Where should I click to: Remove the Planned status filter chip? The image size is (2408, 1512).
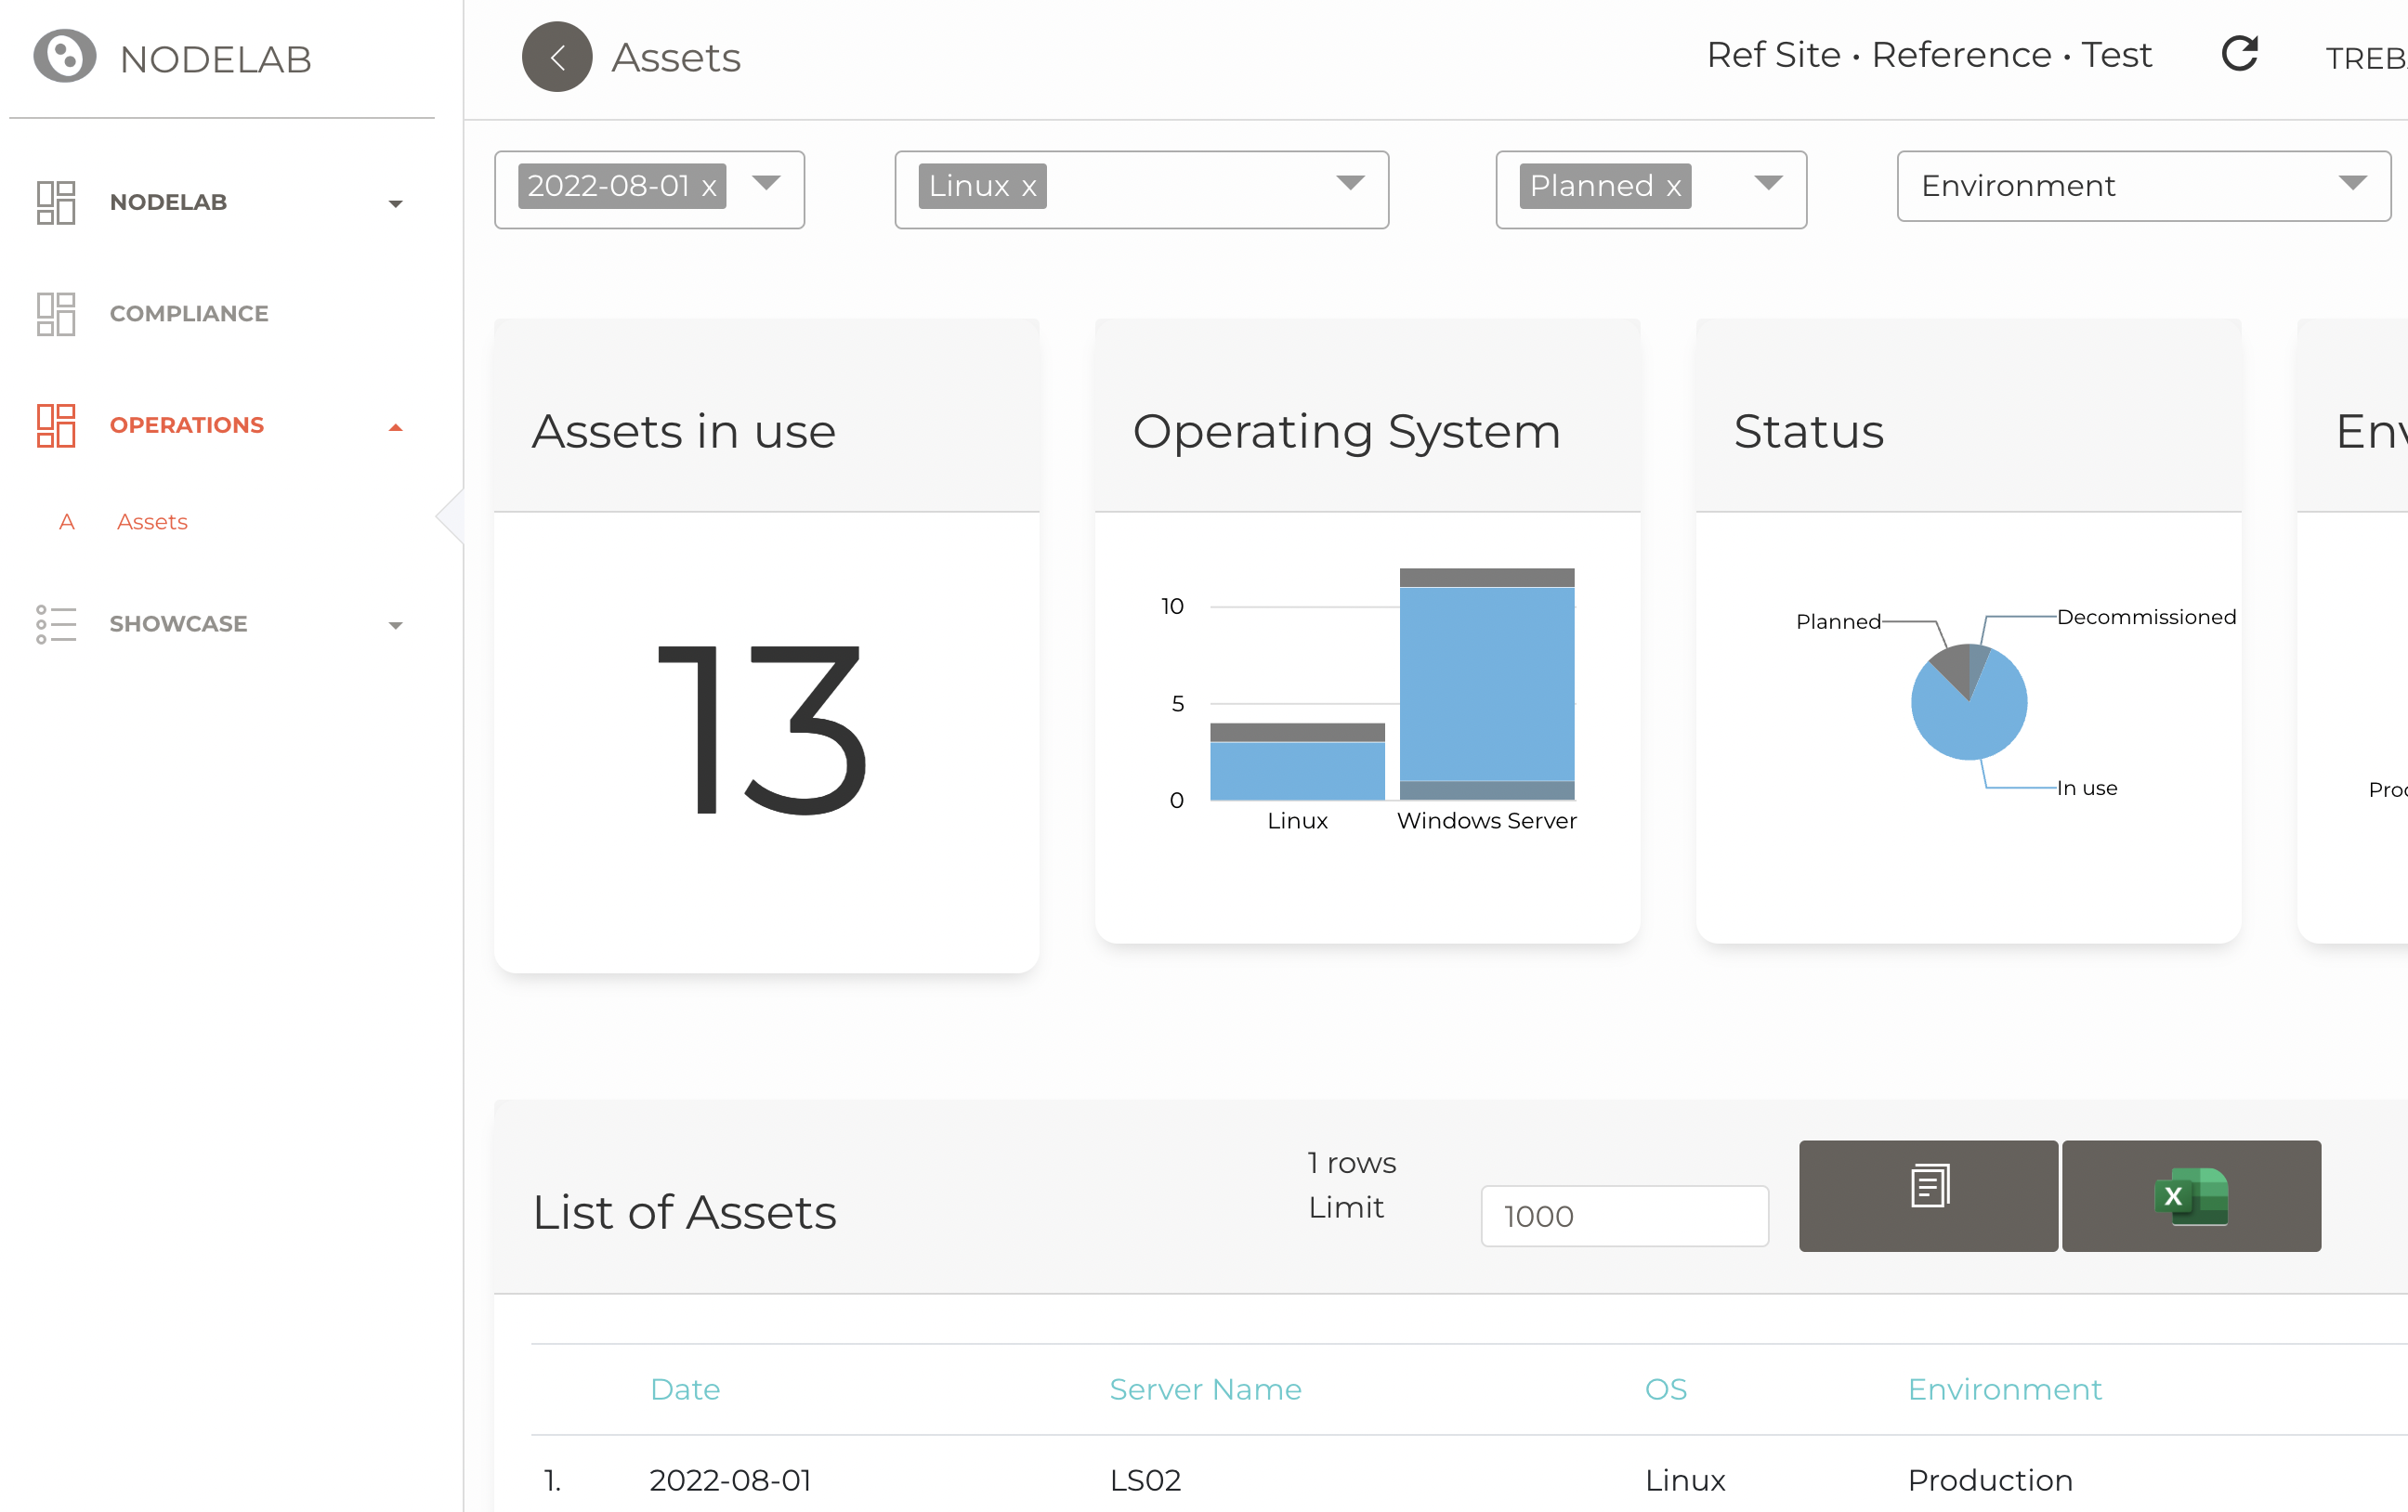click(x=1673, y=188)
